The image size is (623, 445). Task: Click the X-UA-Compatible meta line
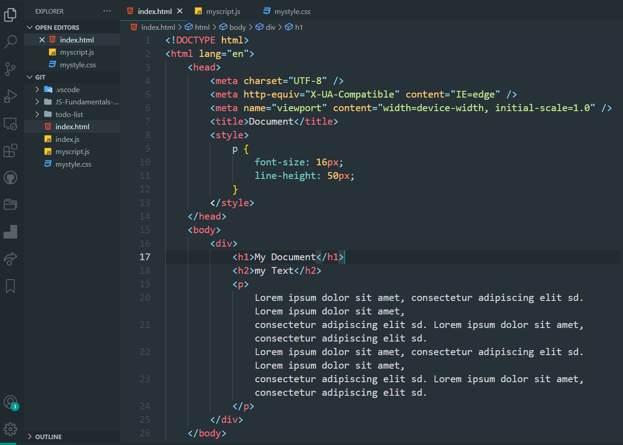(363, 94)
